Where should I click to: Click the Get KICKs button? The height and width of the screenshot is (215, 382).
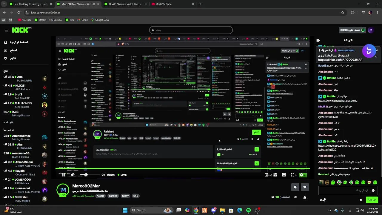tap(352, 30)
